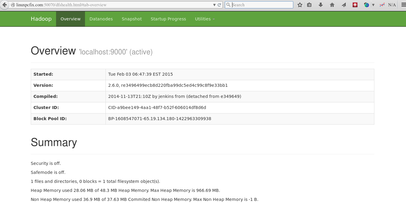Go to the browser home page icon

(332, 5)
